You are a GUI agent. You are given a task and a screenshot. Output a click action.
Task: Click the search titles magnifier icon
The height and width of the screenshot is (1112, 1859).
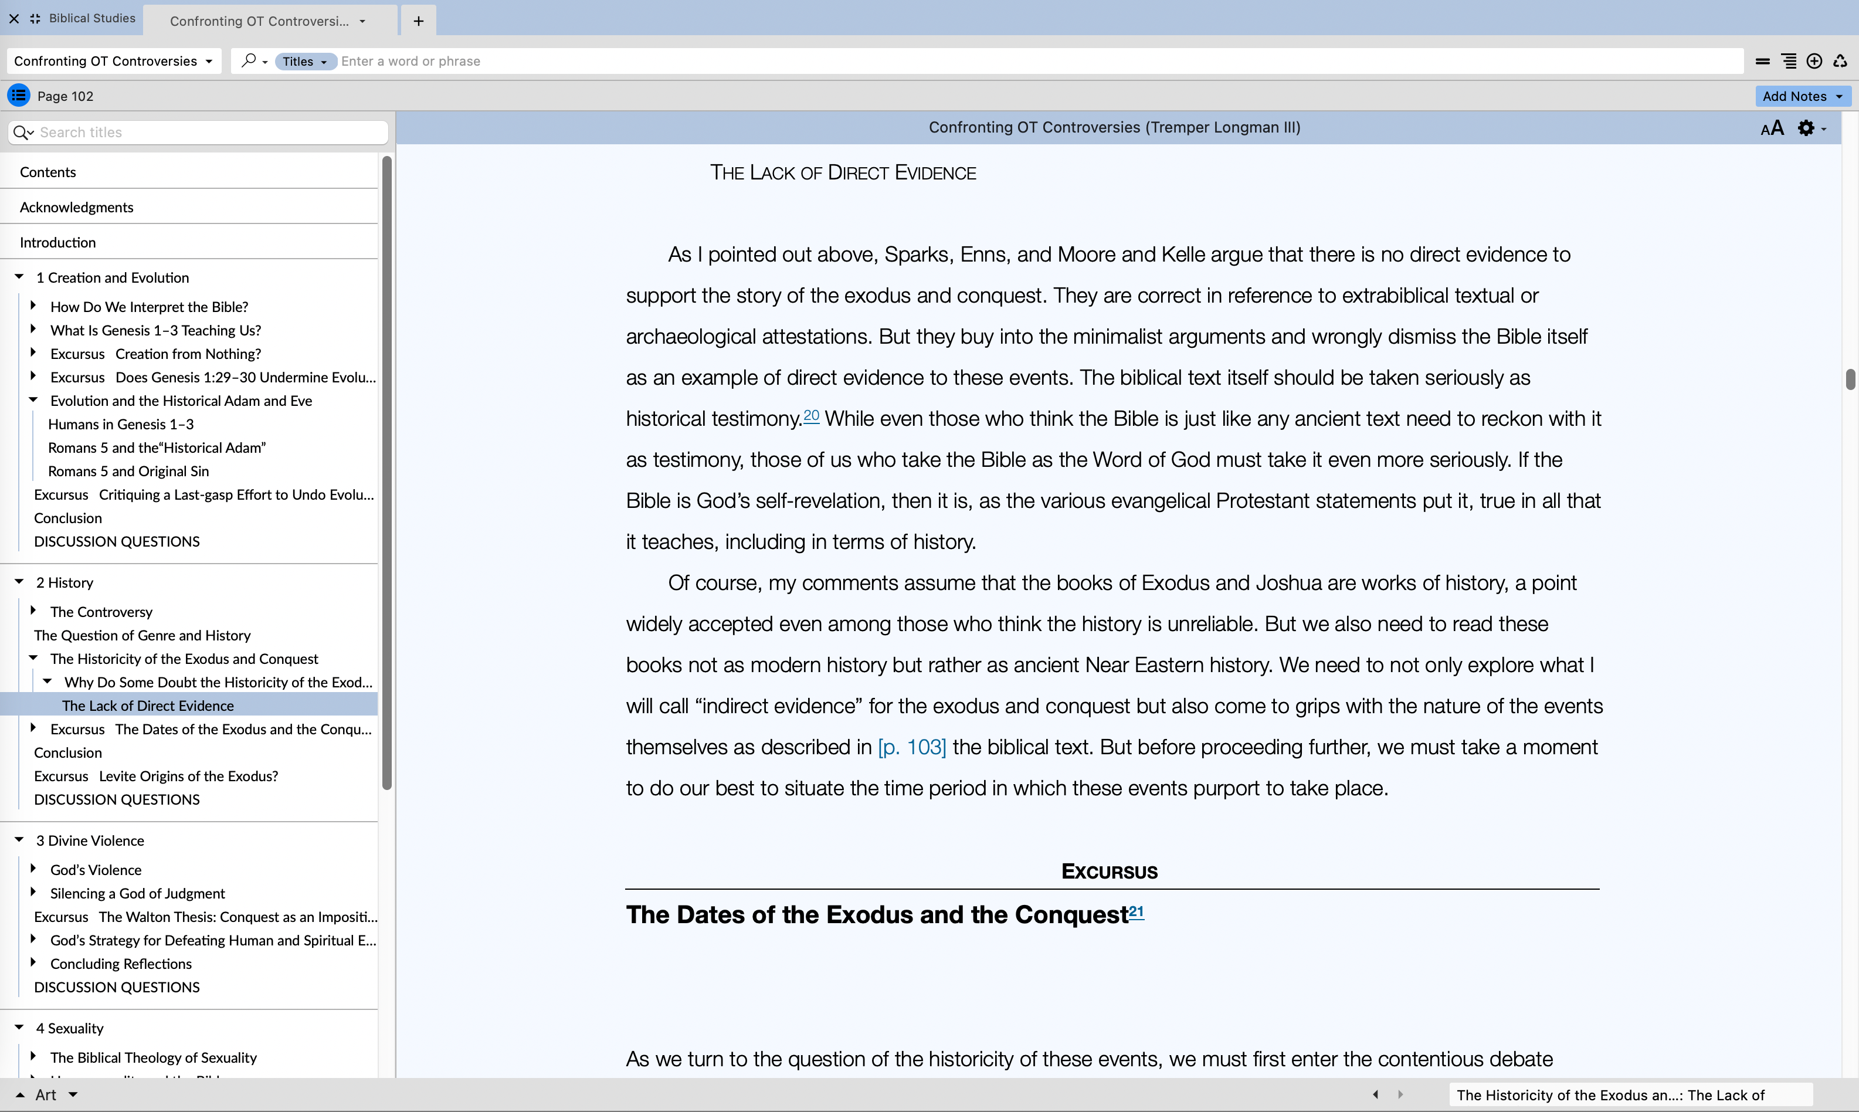(x=23, y=133)
